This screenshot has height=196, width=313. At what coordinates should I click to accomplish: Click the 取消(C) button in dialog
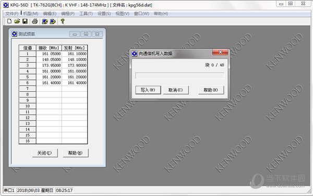click(x=176, y=90)
